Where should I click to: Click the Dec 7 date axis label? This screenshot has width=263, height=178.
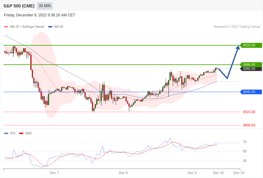click(54, 173)
